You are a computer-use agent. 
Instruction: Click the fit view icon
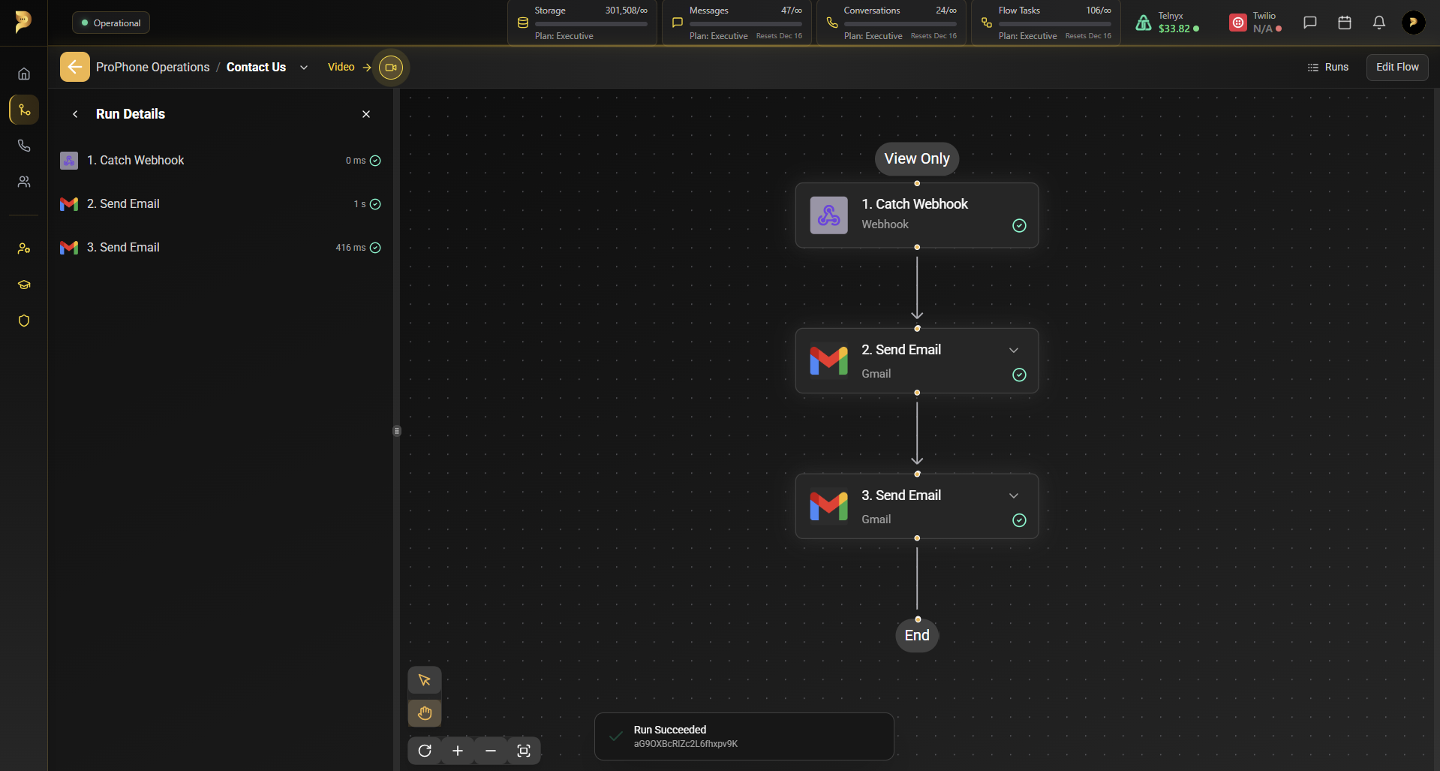click(x=524, y=751)
